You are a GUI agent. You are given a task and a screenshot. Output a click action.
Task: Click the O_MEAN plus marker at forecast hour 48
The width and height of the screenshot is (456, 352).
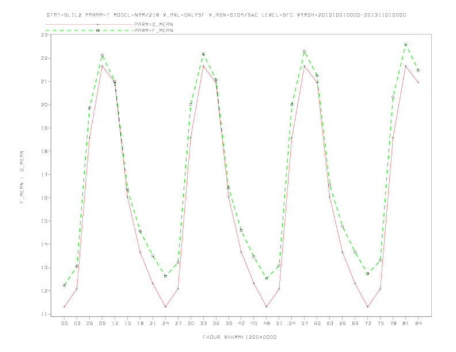267,307
